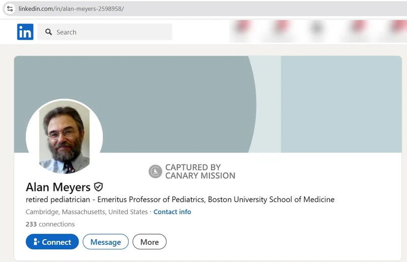Click the gray cover banner image
407x262 pixels.
(x=208, y=104)
